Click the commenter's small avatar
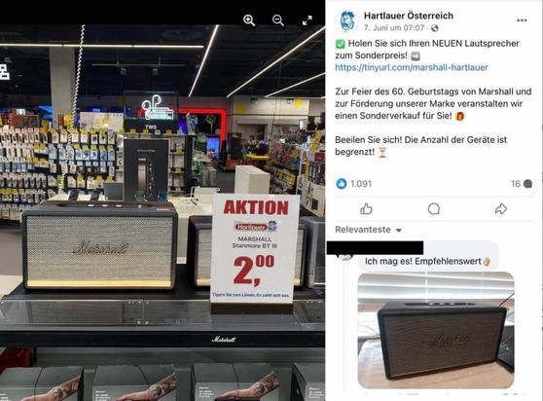The width and height of the screenshot is (543, 401). pos(344,257)
